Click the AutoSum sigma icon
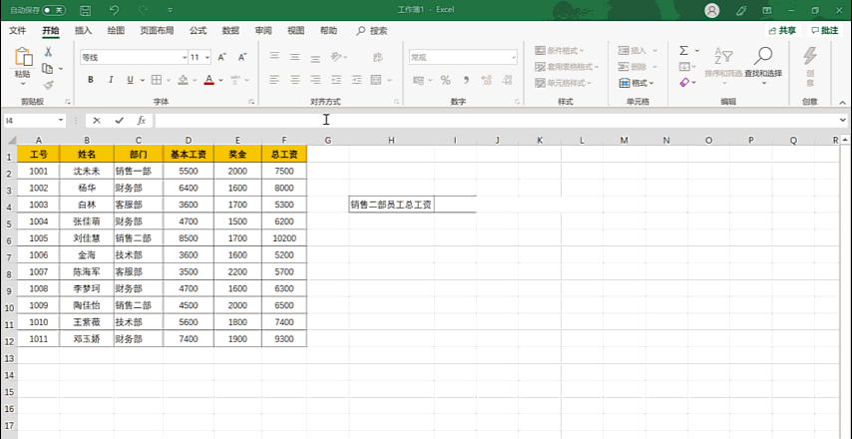This screenshot has width=852, height=439. click(684, 51)
